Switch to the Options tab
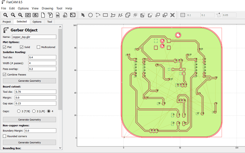Screen dimensions: 245x153 tap(37, 22)
